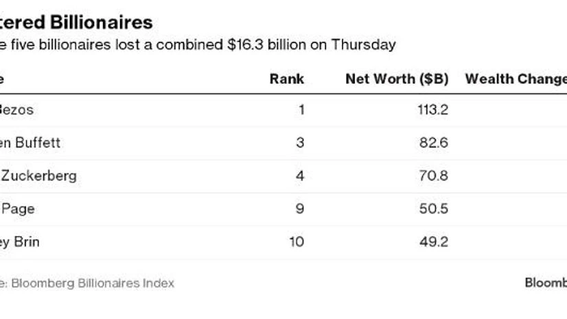This screenshot has width=567, height=319.
Task: Select the Wealth Change column header
Action: [x=516, y=79]
